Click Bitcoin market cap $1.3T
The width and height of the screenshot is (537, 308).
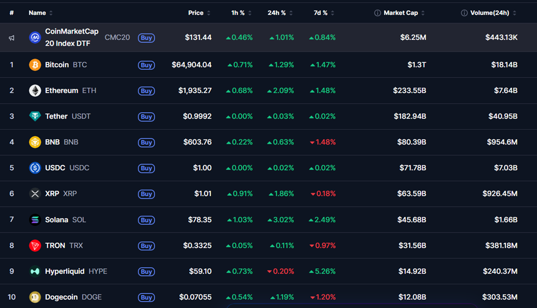[x=417, y=64]
